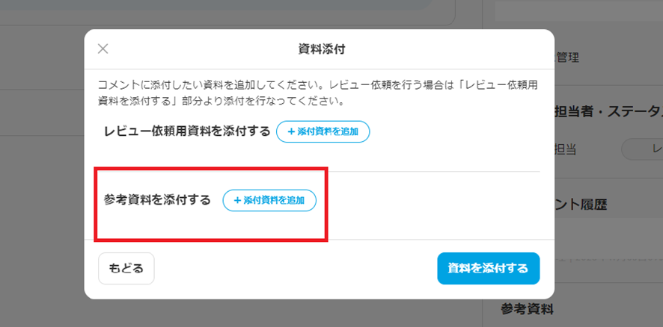Click the 管理 text at top right
The height and width of the screenshot is (327, 663).
566,57
